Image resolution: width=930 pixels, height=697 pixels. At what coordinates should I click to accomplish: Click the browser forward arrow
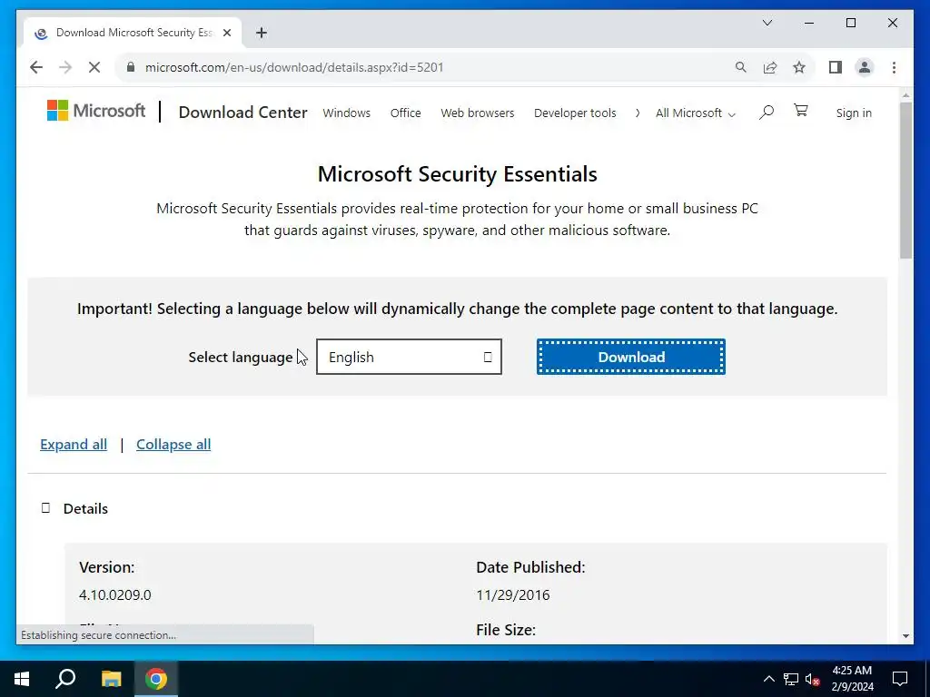pyautogui.click(x=65, y=67)
